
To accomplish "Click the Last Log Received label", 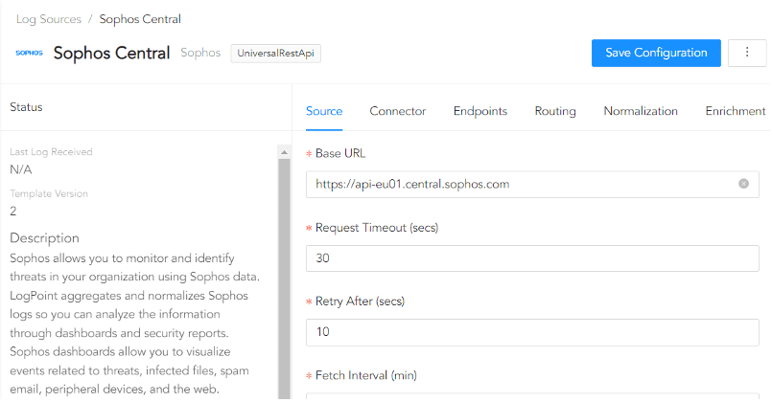I will [x=51, y=152].
